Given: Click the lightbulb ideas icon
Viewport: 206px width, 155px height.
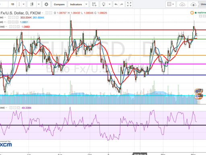Looking at the screenshot, I should point(103,4).
